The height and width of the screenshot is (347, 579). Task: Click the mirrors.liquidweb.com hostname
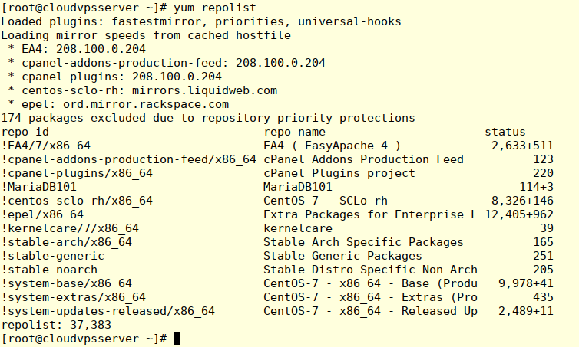[x=204, y=90]
